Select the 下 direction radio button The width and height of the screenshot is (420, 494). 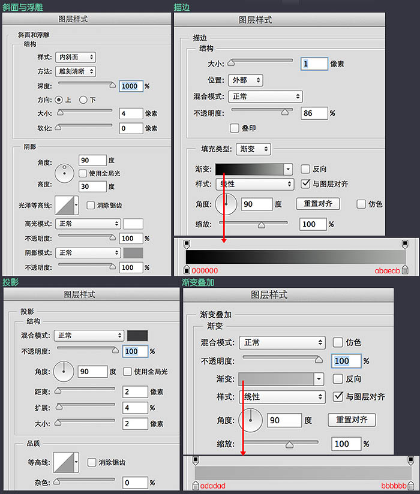[83, 100]
